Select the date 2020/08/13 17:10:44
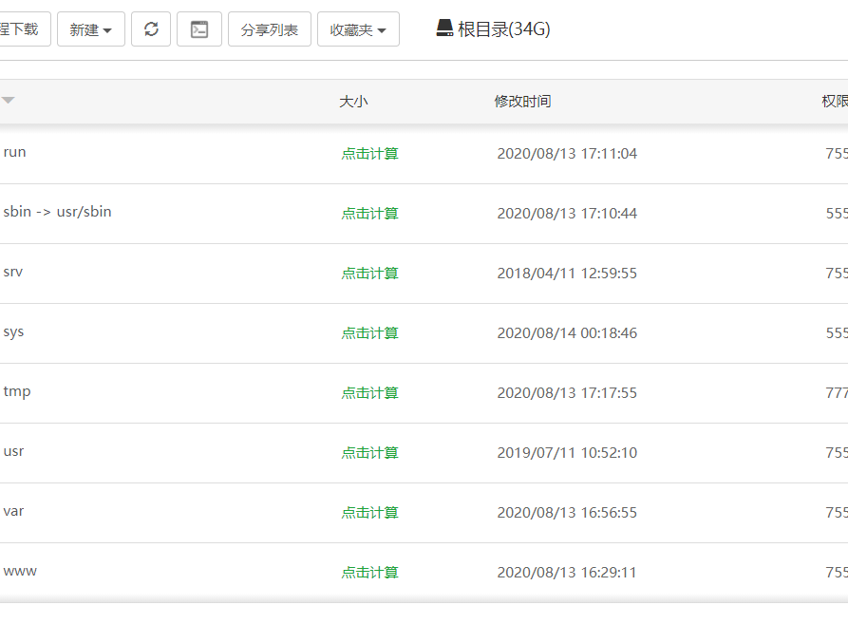 click(x=567, y=214)
